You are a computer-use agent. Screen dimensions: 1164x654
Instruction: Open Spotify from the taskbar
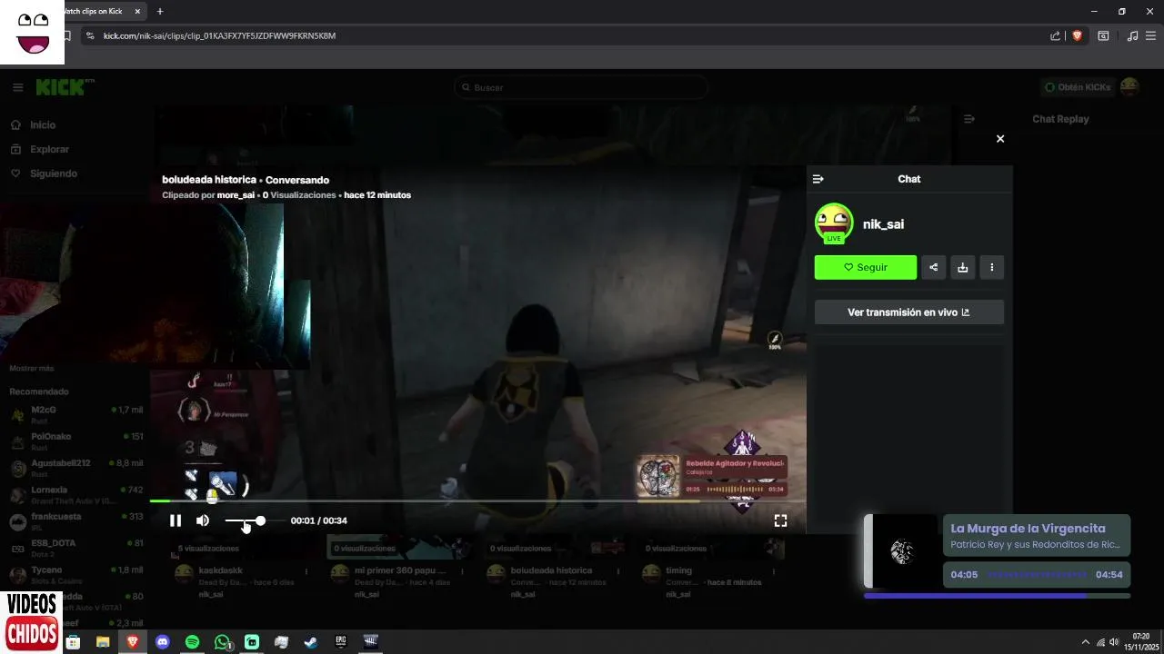[192, 642]
